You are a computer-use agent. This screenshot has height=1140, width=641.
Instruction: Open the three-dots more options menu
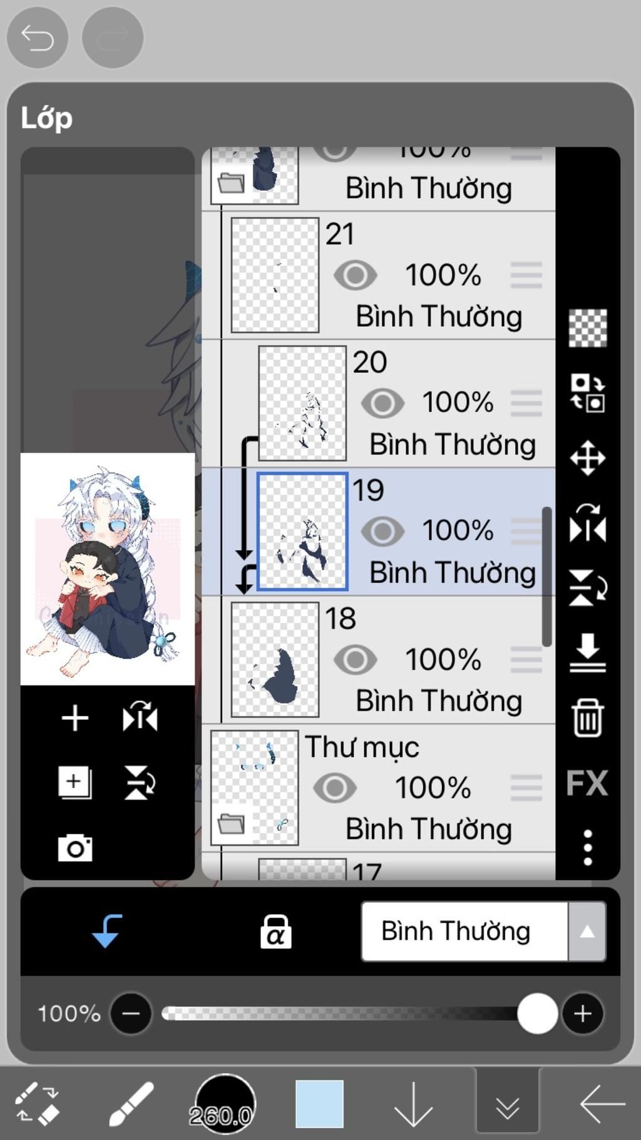point(587,848)
